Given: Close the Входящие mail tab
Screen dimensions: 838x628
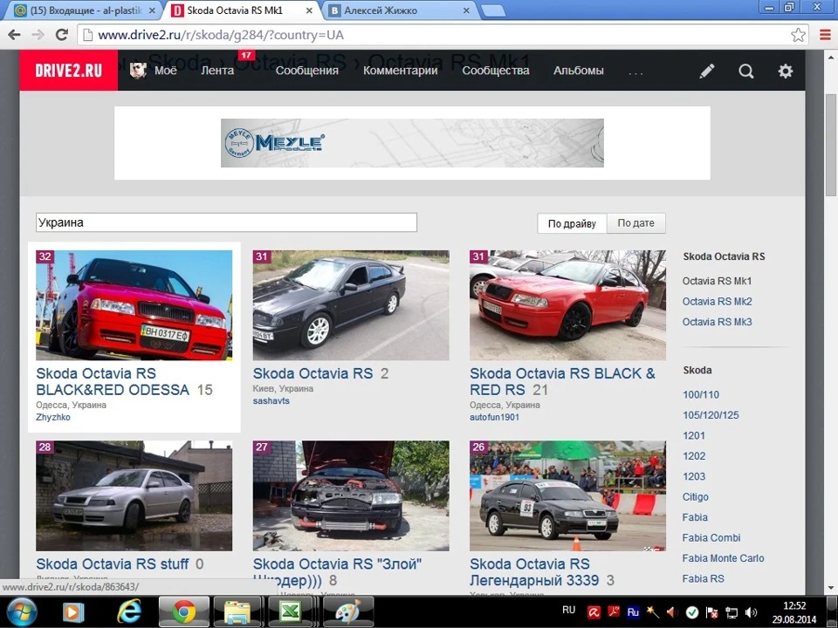Looking at the screenshot, I should tap(152, 10).
